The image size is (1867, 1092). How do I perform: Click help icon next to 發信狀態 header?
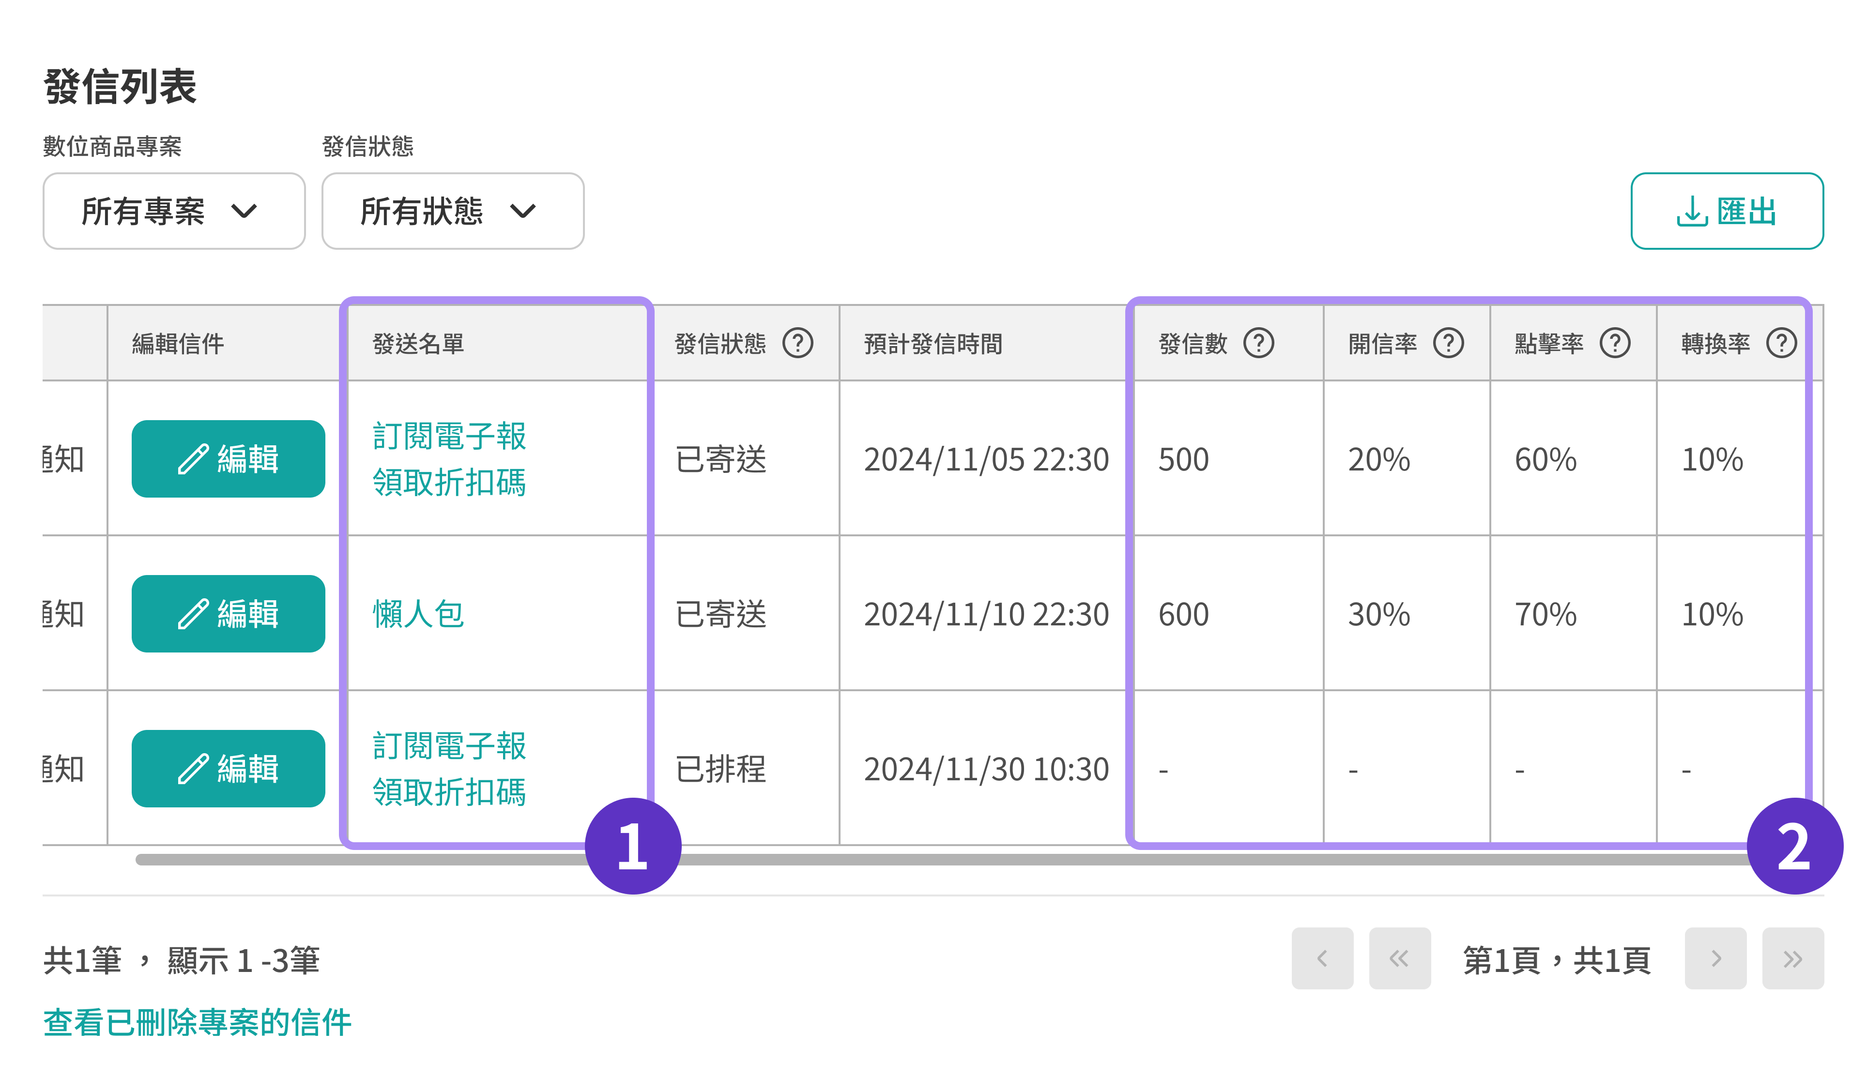click(x=797, y=343)
